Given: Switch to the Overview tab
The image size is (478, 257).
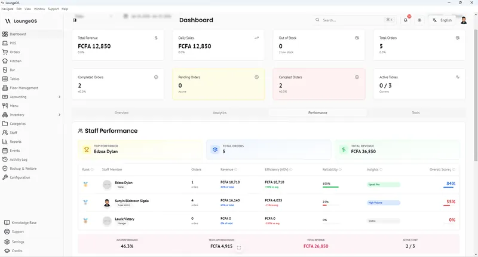Looking at the screenshot, I should pos(122,113).
